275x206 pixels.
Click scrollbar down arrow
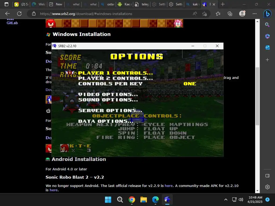point(257,191)
